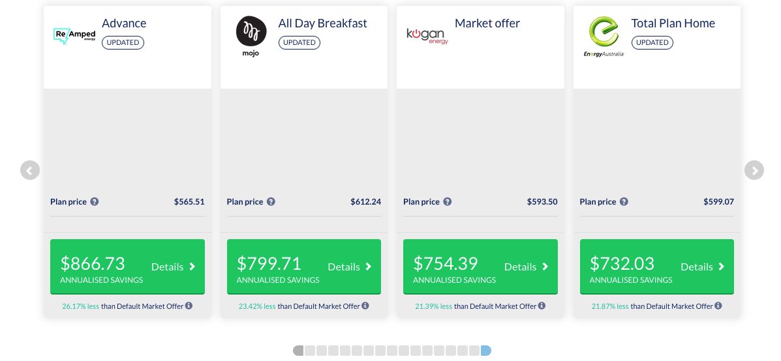The width and height of the screenshot is (781, 361).
Task: Click info icon beside 26.17% less text
Action: (x=189, y=306)
